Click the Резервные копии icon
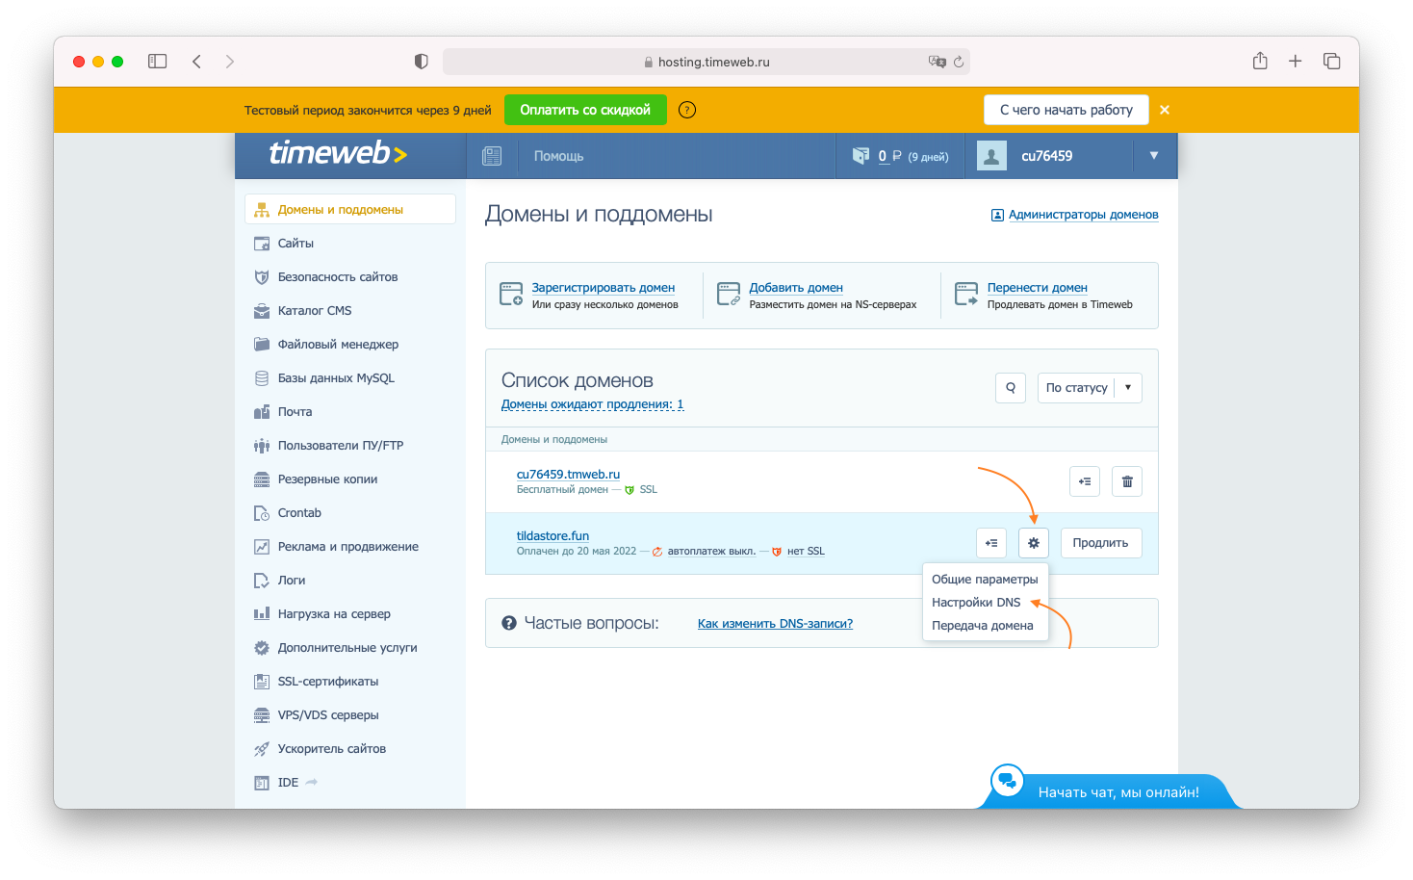 [x=262, y=479]
